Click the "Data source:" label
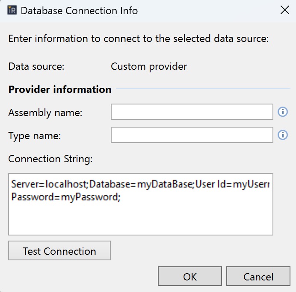This screenshot has width=296, height=292. click(36, 67)
